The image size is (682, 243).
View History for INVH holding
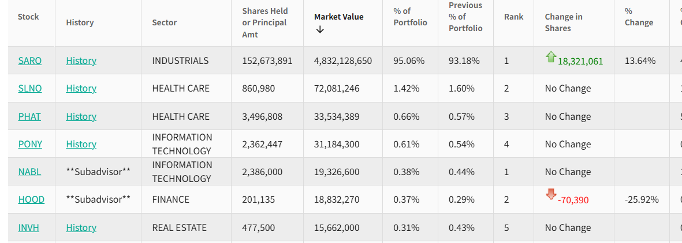pos(81,227)
